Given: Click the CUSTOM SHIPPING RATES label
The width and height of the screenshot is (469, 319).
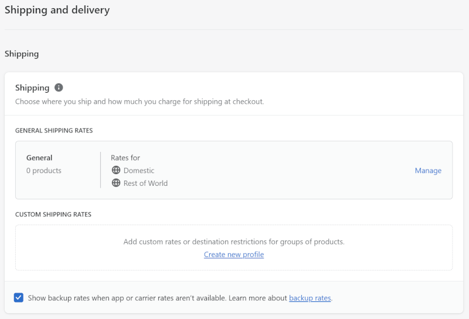Looking at the screenshot, I should pos(53,215).
